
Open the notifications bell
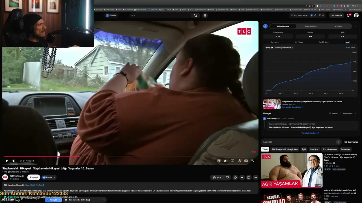tap(348, 16)
